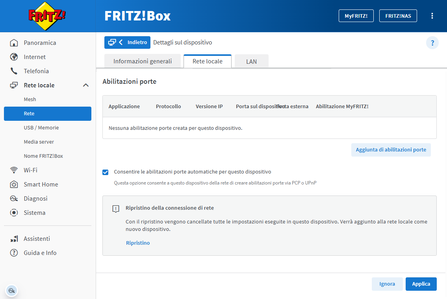Collapse the Rete locale menu chevron

point(86,85)
